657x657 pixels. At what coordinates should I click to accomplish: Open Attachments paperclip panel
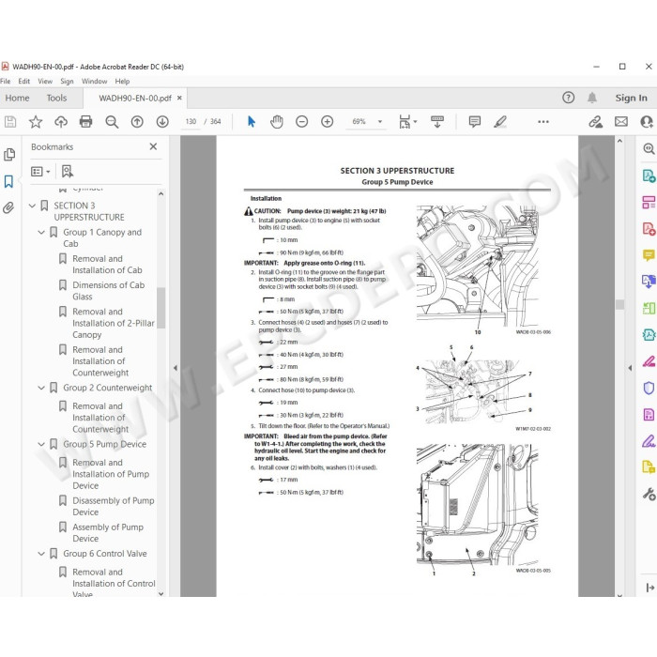8,207
